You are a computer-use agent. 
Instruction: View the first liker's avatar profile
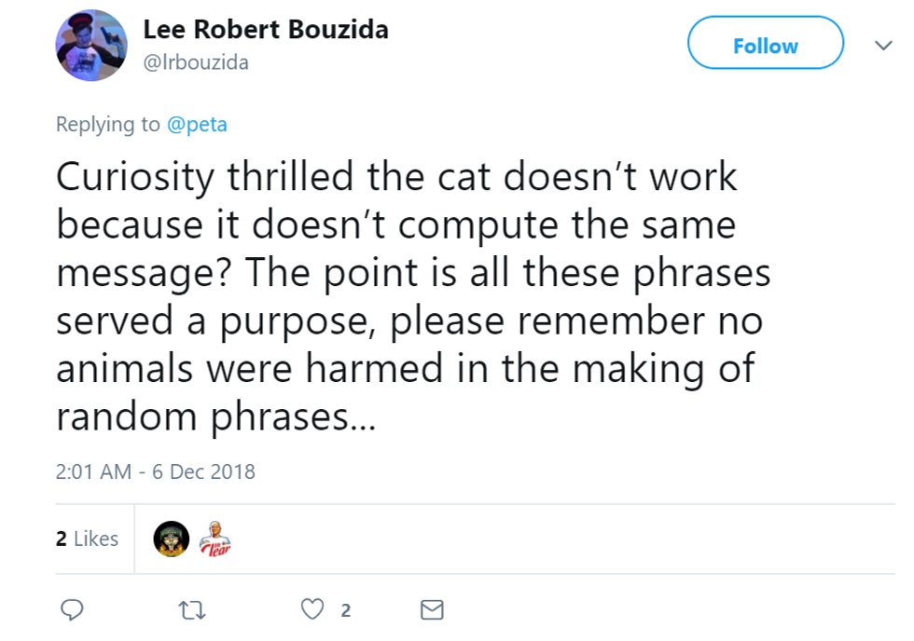click(x=171, y=539)
